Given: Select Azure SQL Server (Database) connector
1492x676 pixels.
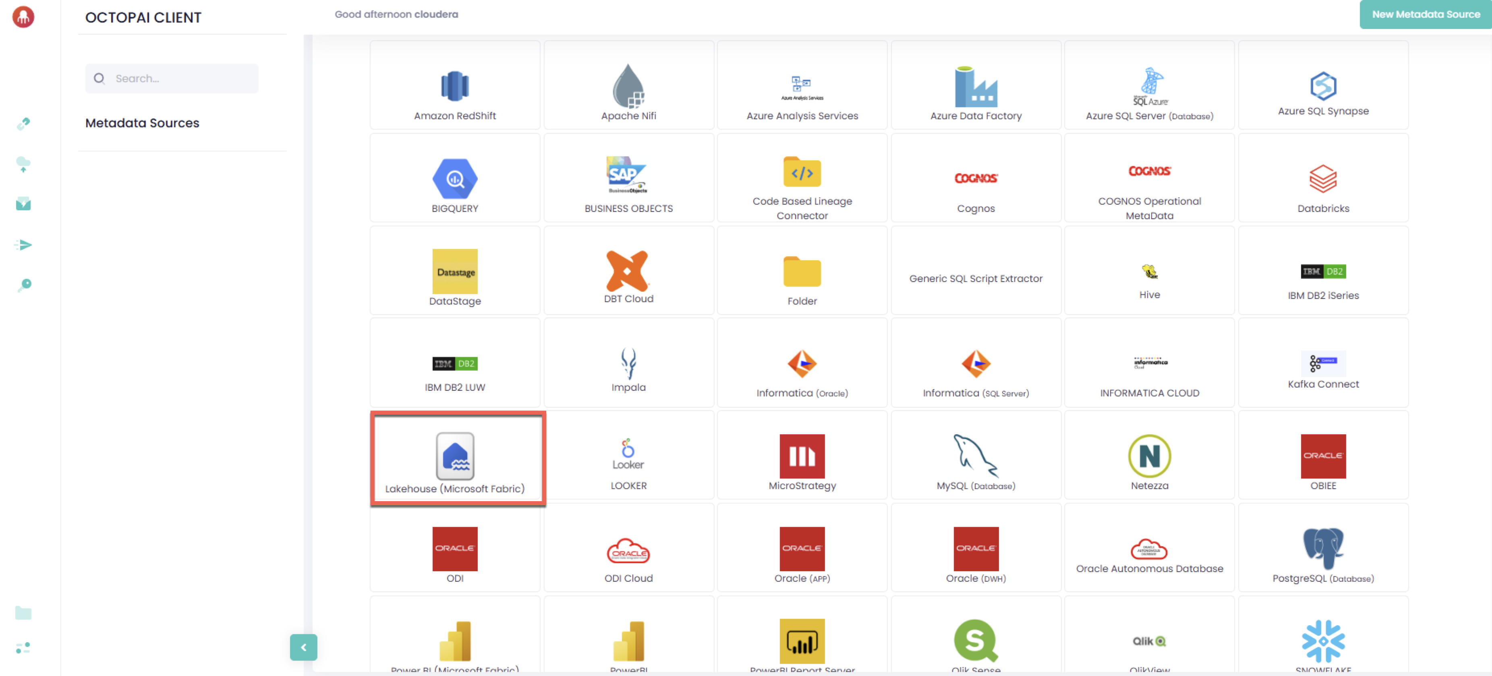Looking at the screenshot, I should [x=1150, y=85].
